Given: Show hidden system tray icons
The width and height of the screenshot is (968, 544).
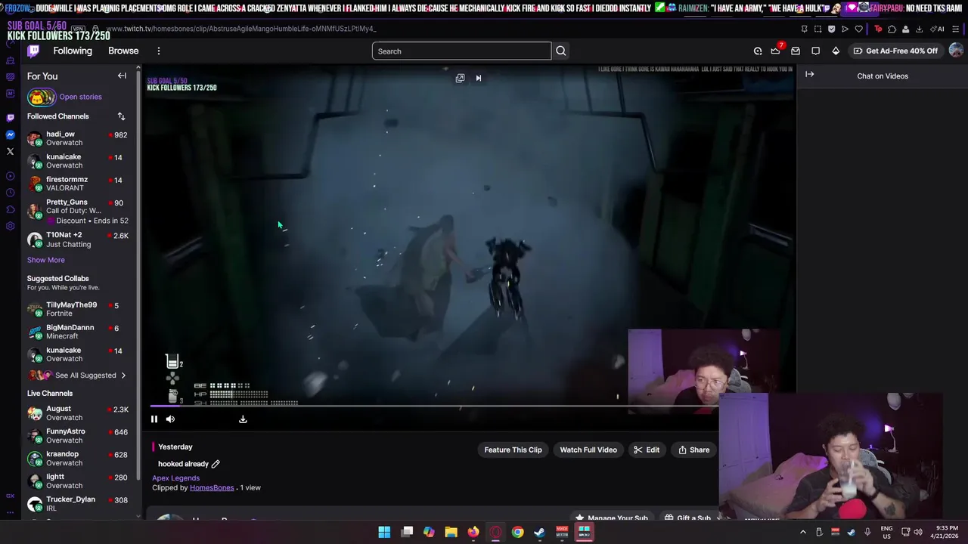Looking at the screenshot, I should [804, 532].
